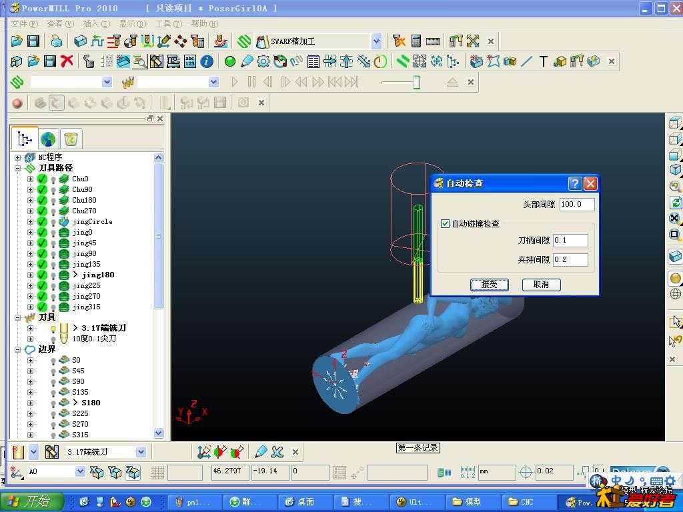This screenshot has height=512, width=683.
Task: Toggle green check on jing45 toolpath
Action: click(x=42, y=243)
